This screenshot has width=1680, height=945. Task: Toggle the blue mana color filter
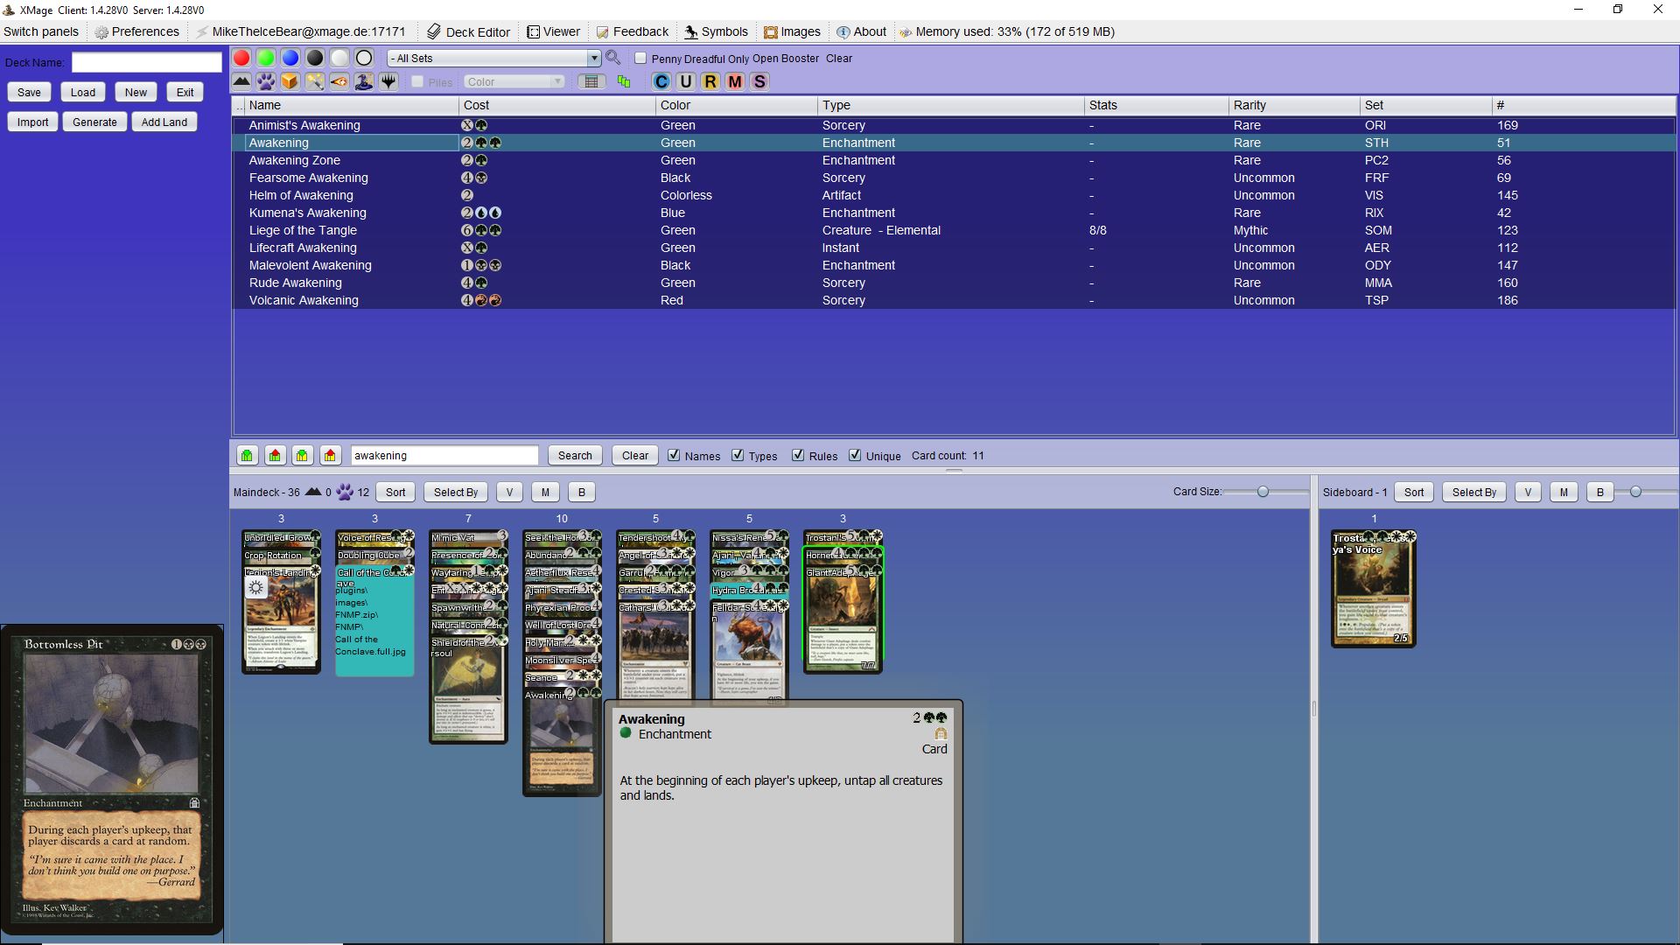point(290,58)
